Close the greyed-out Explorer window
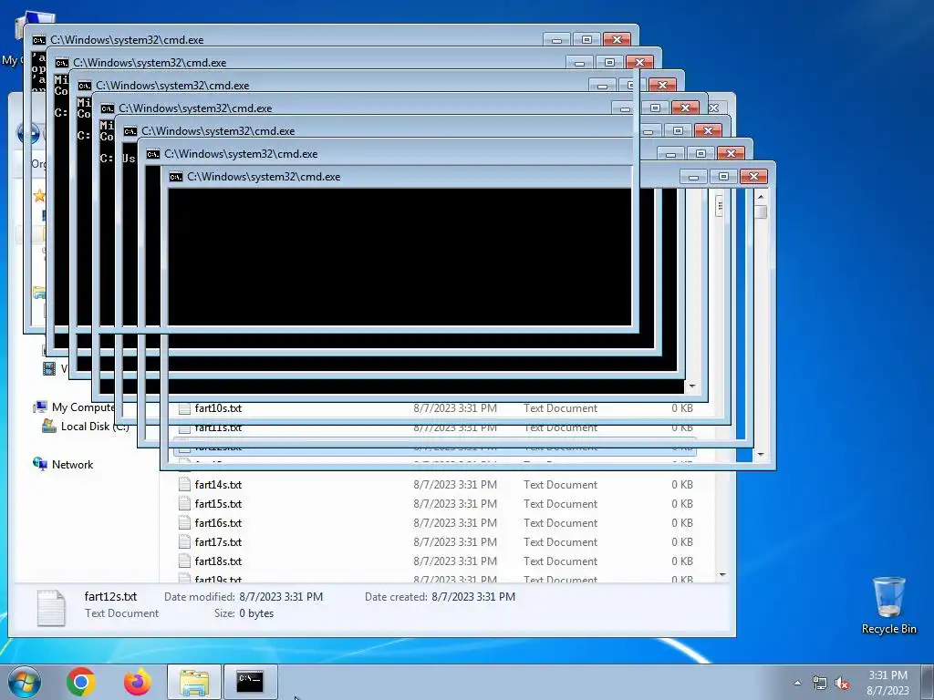 pyautogui.click(x=713, y=108)
